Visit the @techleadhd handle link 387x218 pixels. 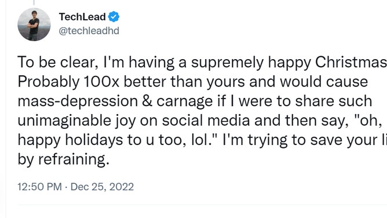pyautogui.click(x=89, y=31)
